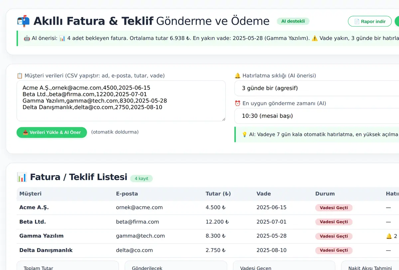Select the Gamma Yazılım customer cell

point(42,236)
